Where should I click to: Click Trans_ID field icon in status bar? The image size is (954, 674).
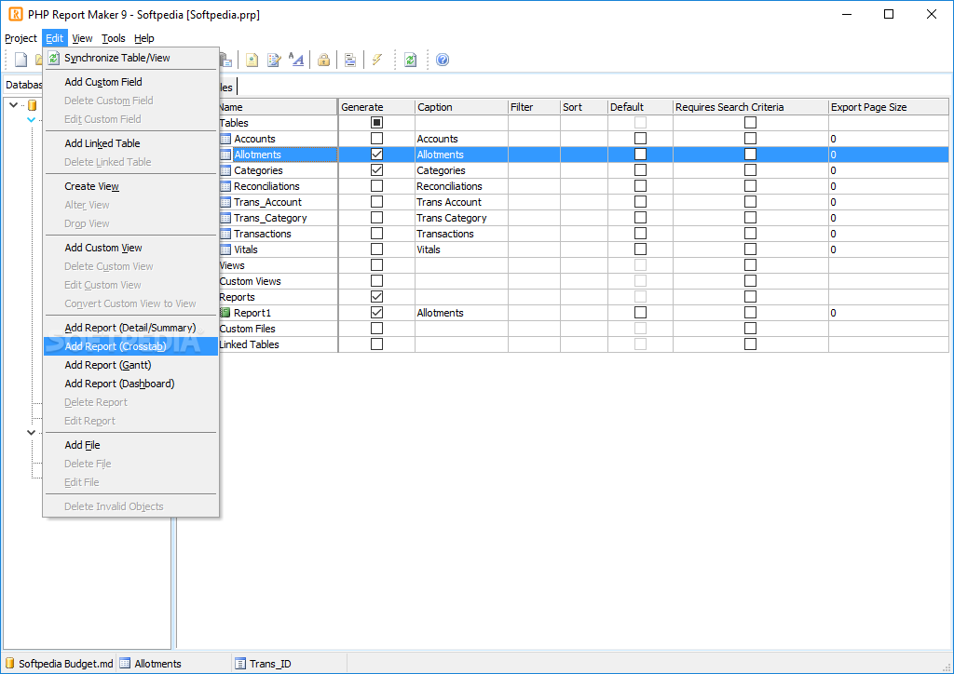240,664
